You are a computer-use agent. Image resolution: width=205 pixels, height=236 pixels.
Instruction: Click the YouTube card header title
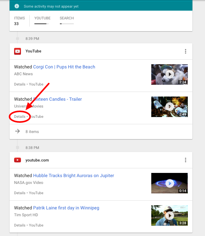pos(34,51)
